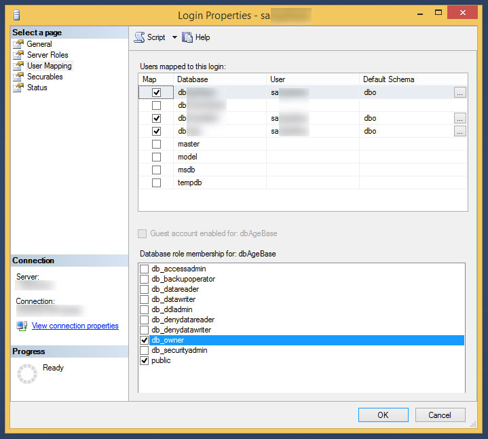Toggle Map checkbox for tempdb database
Screen dimensions: 488x439
[156, 183]
